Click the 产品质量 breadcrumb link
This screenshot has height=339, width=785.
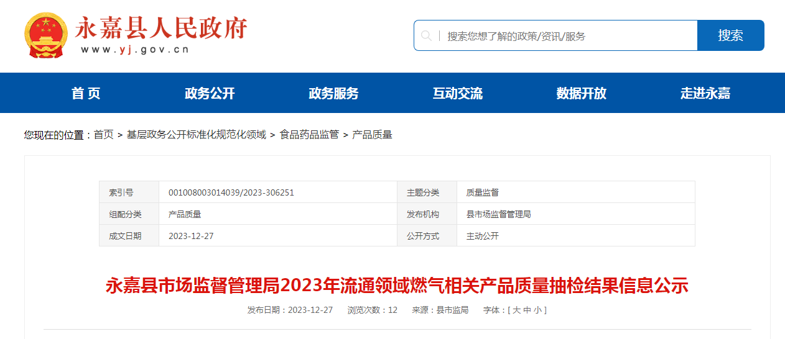click(372, 134)
